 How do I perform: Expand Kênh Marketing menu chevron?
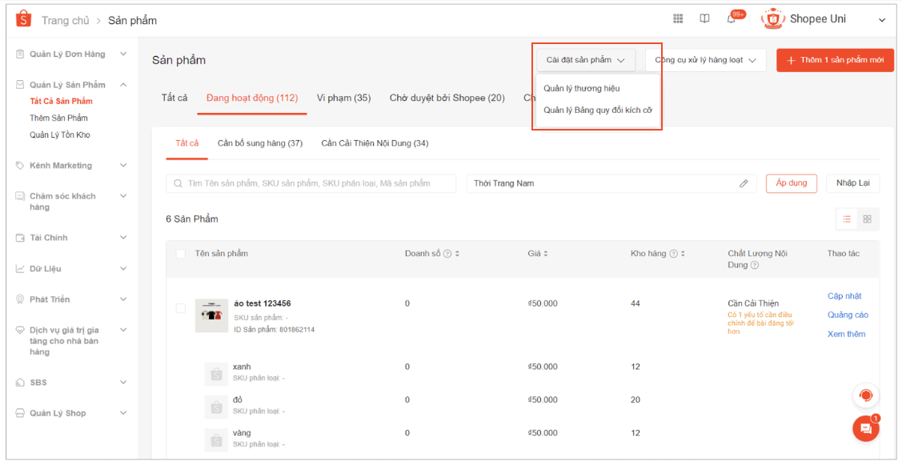123,166
